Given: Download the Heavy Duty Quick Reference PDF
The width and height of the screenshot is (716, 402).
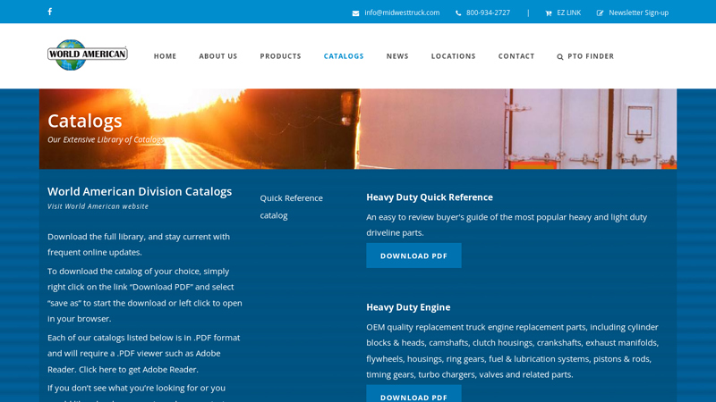Looking at the screenshot, I should click(413, 255).
